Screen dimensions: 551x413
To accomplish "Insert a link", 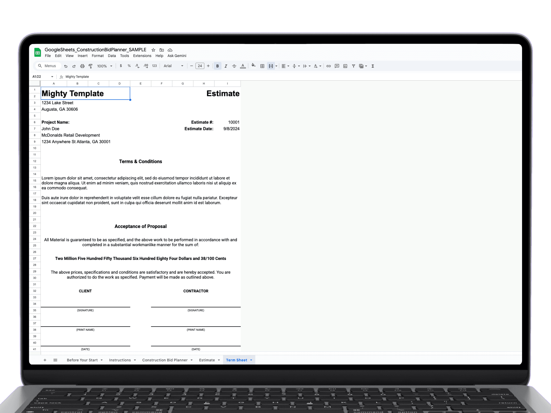I will [328, 66].
